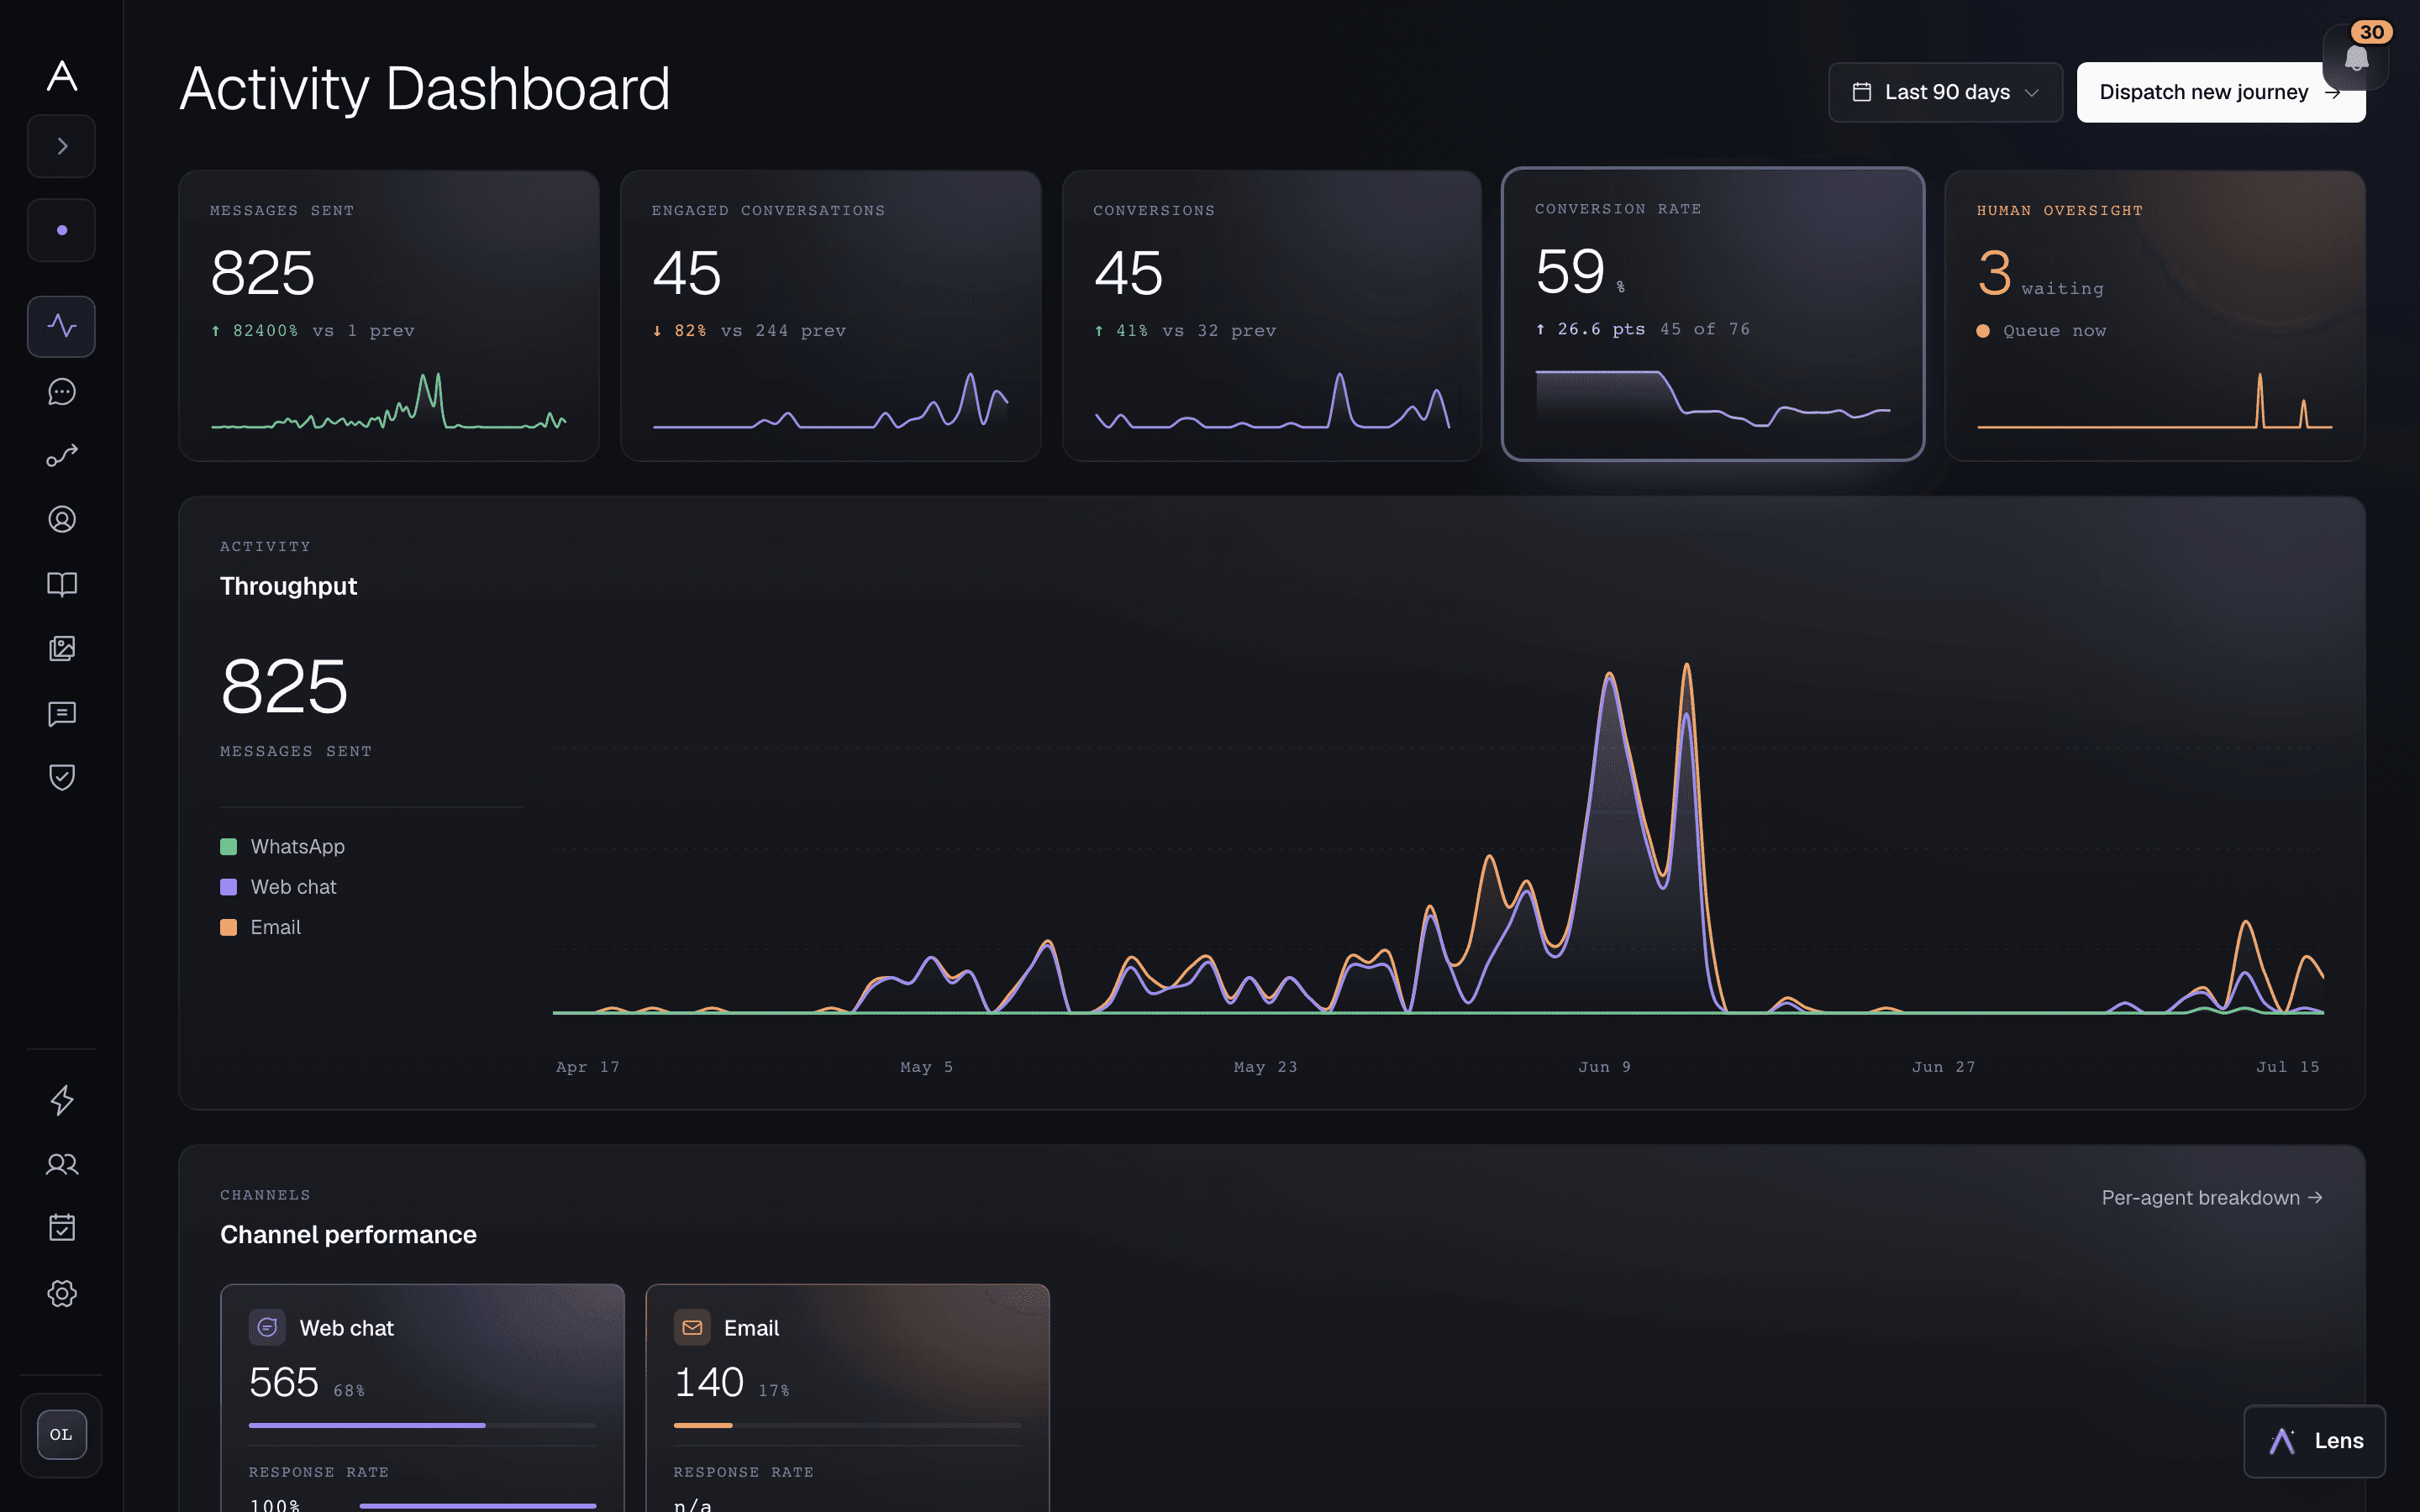Click the 'Channel performance' heading
The image size is (2420, 1512).
(x=348, y=1234)
